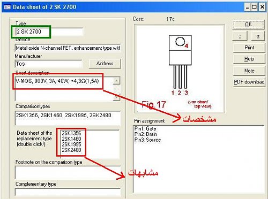Close the data sheet window
268x199 pixels.
point(262,7)
